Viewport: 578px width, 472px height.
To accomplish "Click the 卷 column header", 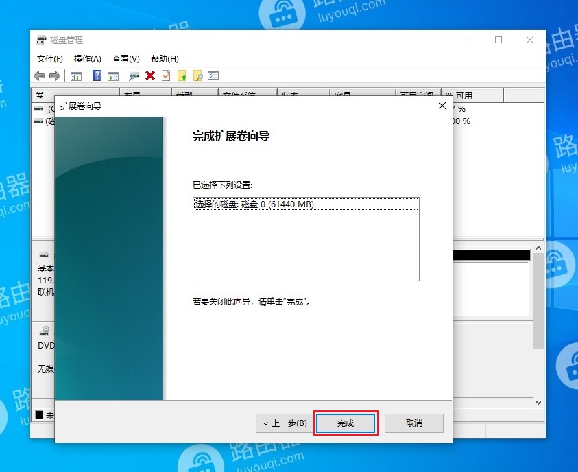I will click(x=75, y=95).
